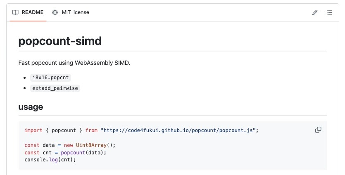Click the MIT license scale icon
The image size is (345, 175).
[55, 12]
